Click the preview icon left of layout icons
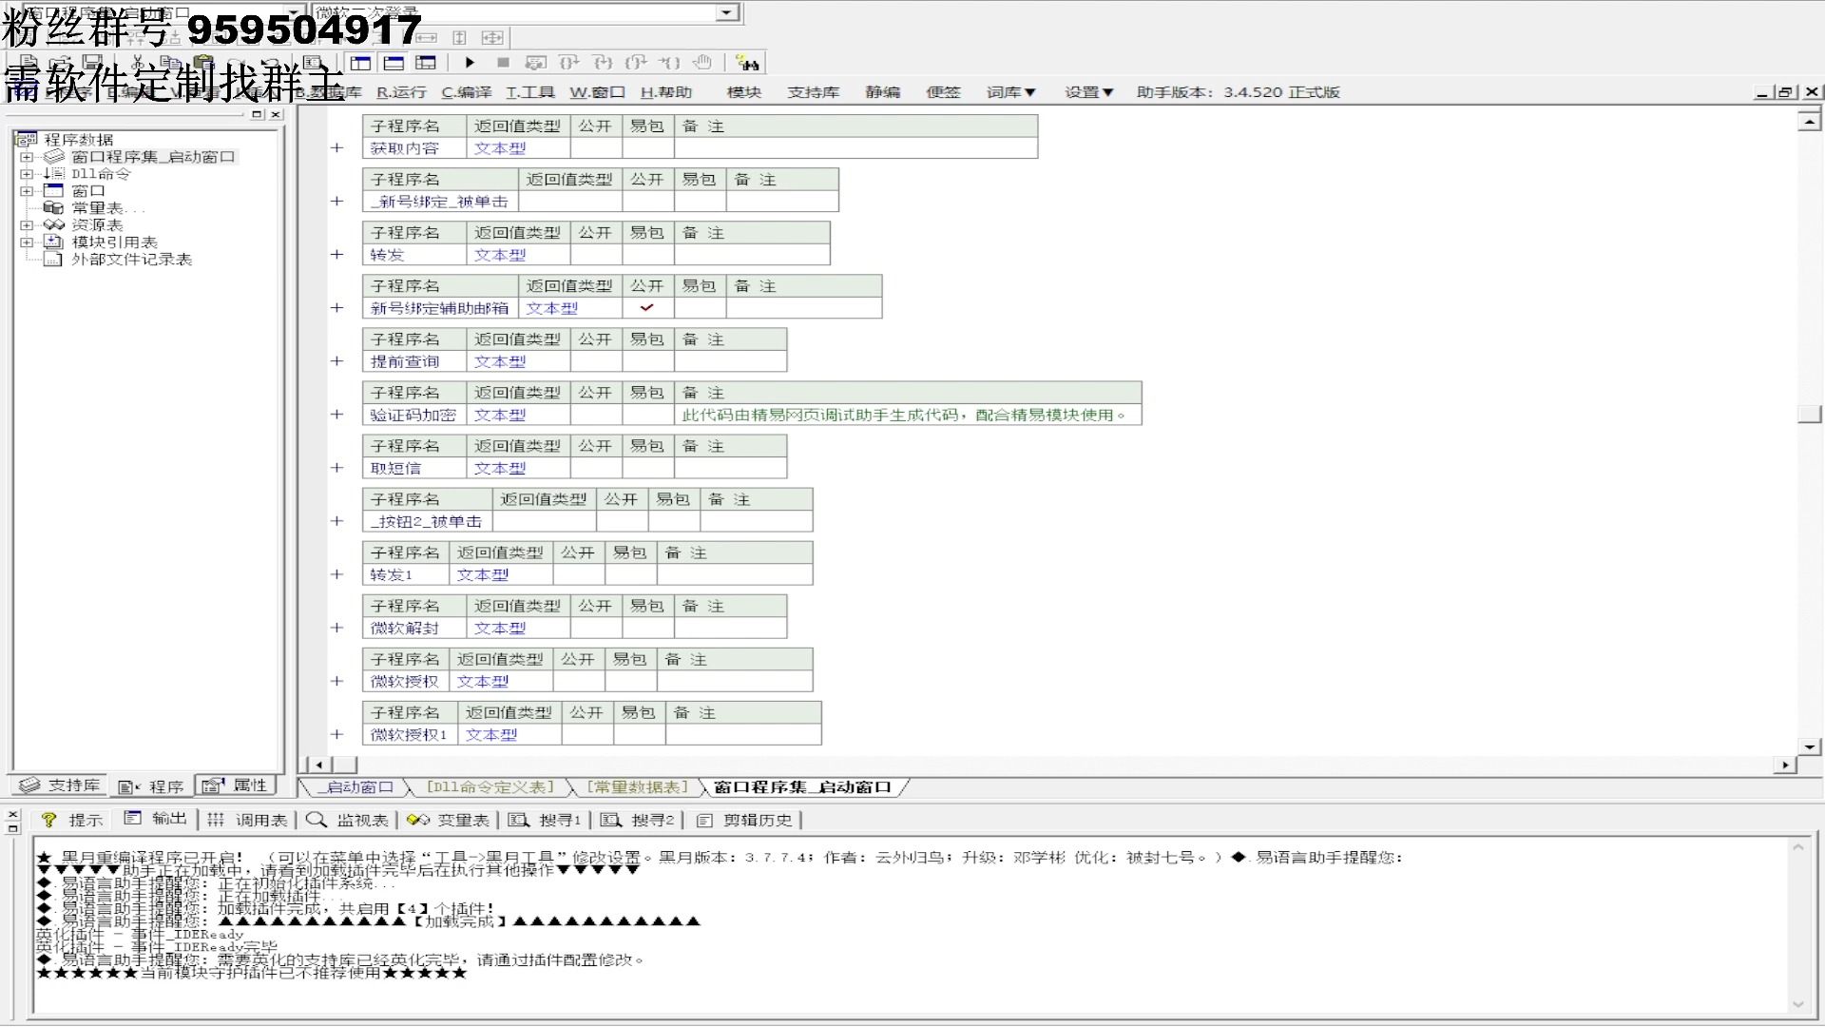This screenshot has width=1825, height=1027. tap(313, 63)
